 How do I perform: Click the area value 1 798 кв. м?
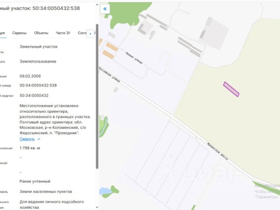click(x=30, y=148)
